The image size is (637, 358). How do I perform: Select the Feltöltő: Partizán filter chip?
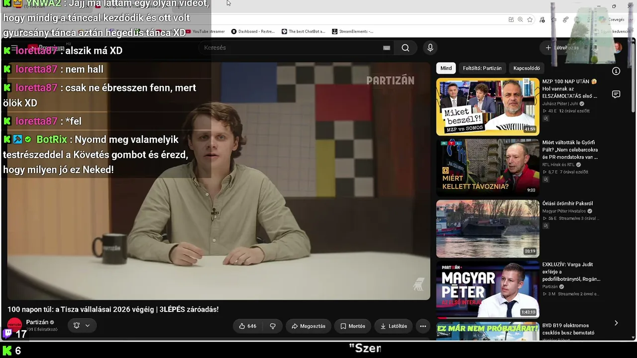(482, 68)
